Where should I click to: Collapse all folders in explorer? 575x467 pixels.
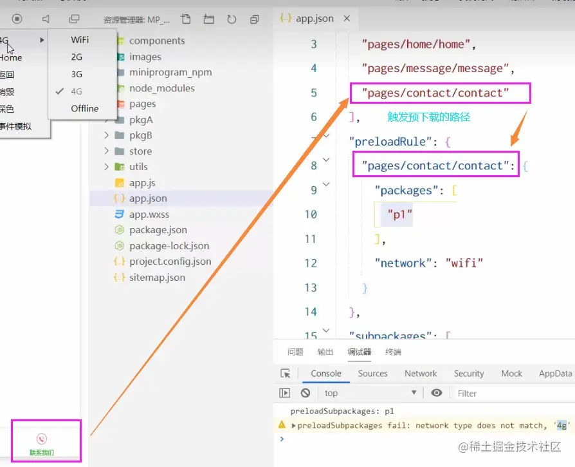tap(255, 19)
